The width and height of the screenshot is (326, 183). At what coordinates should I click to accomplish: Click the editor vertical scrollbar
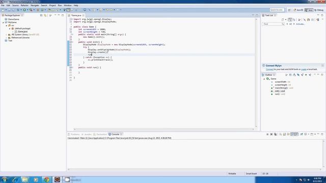point(256,73)
